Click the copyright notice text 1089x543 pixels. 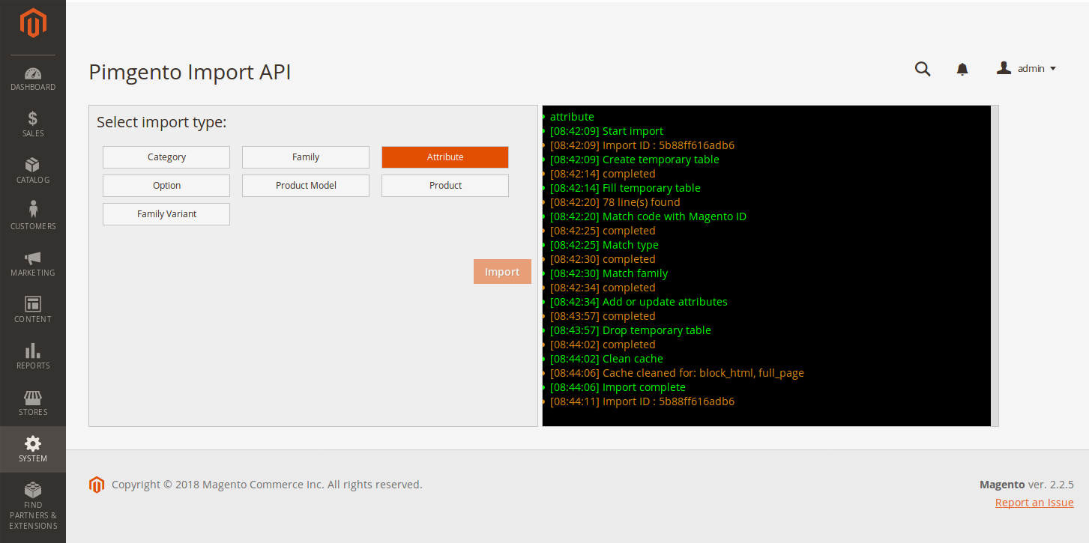click(x=267, y=485)
